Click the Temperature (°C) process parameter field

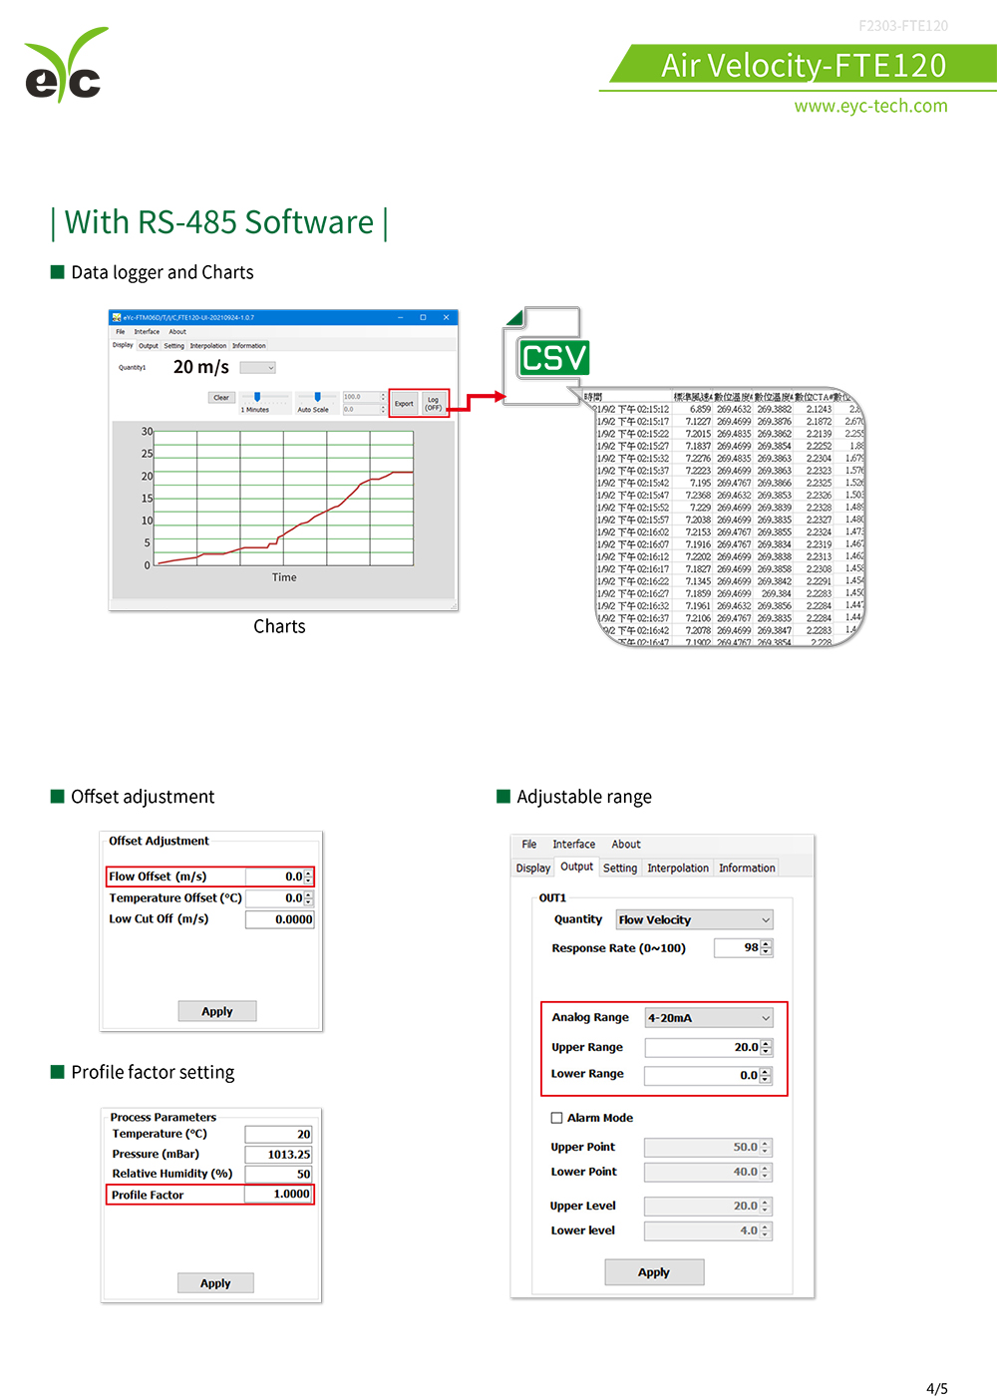click(278, 1134)
